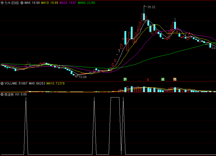Click the green 减 event marker

[x=163, y=79]
